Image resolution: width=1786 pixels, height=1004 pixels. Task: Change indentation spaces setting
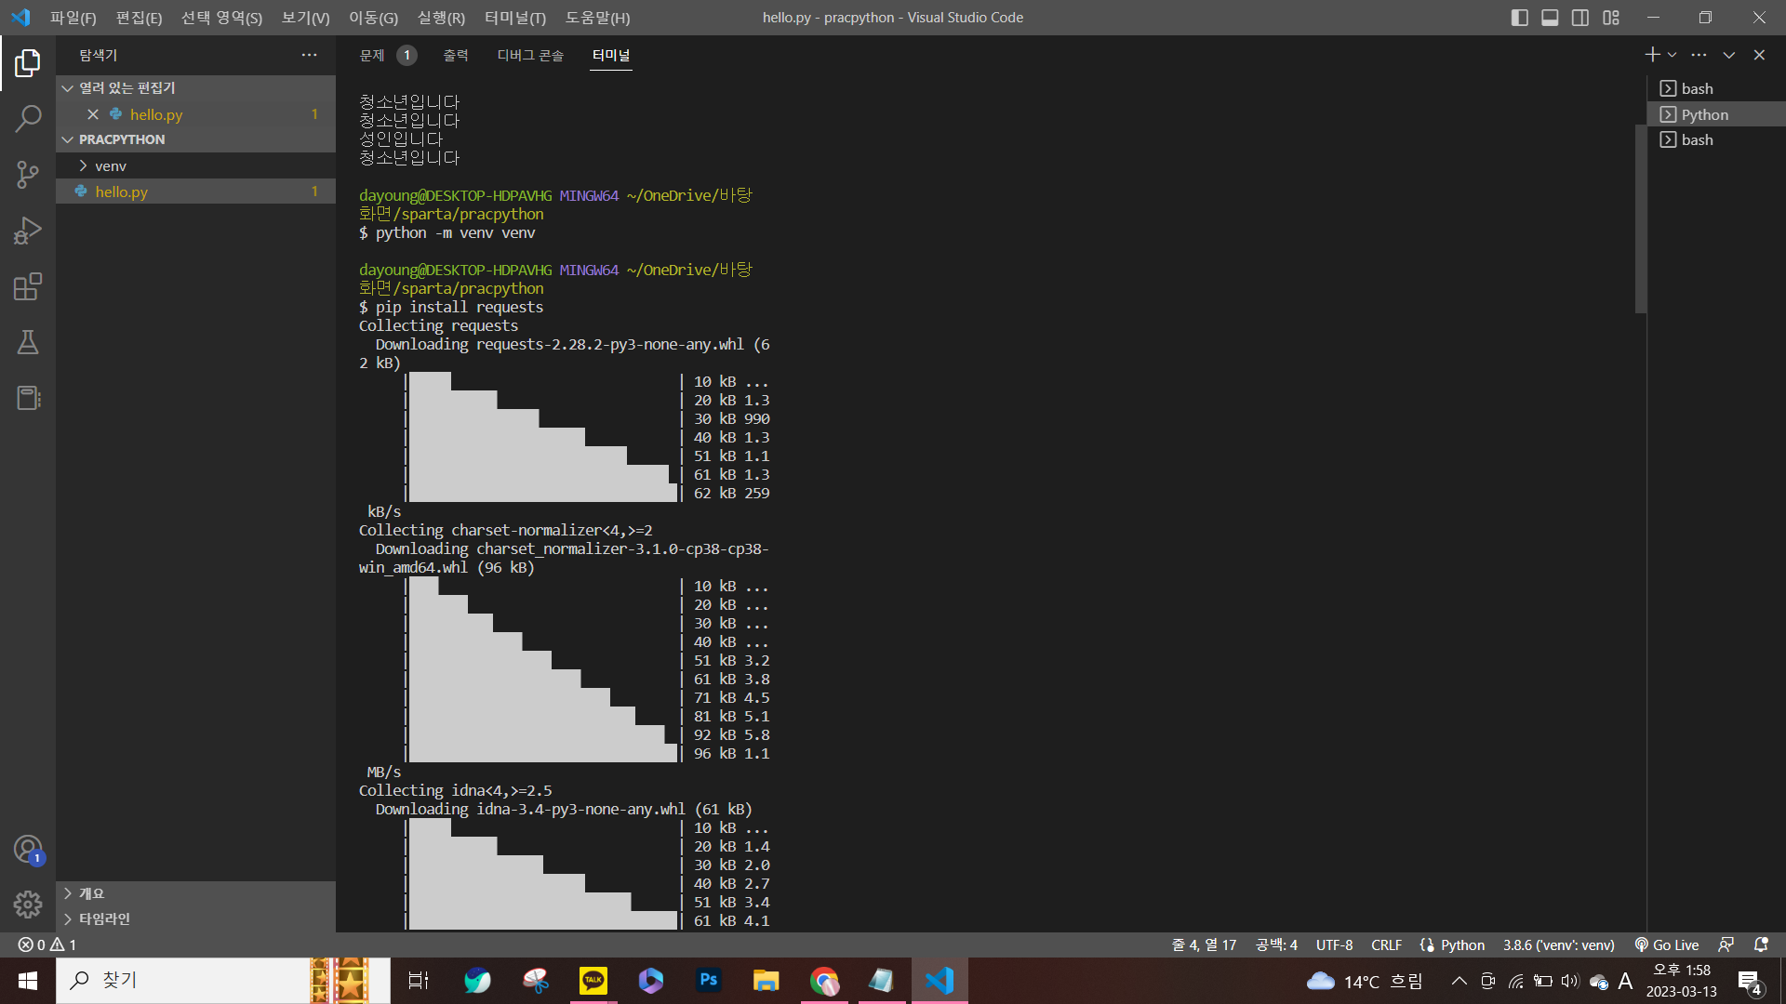1276,945
